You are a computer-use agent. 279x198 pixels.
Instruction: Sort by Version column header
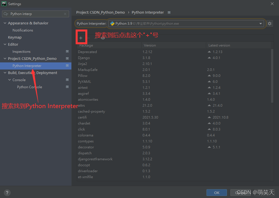[x=174, y=45]
